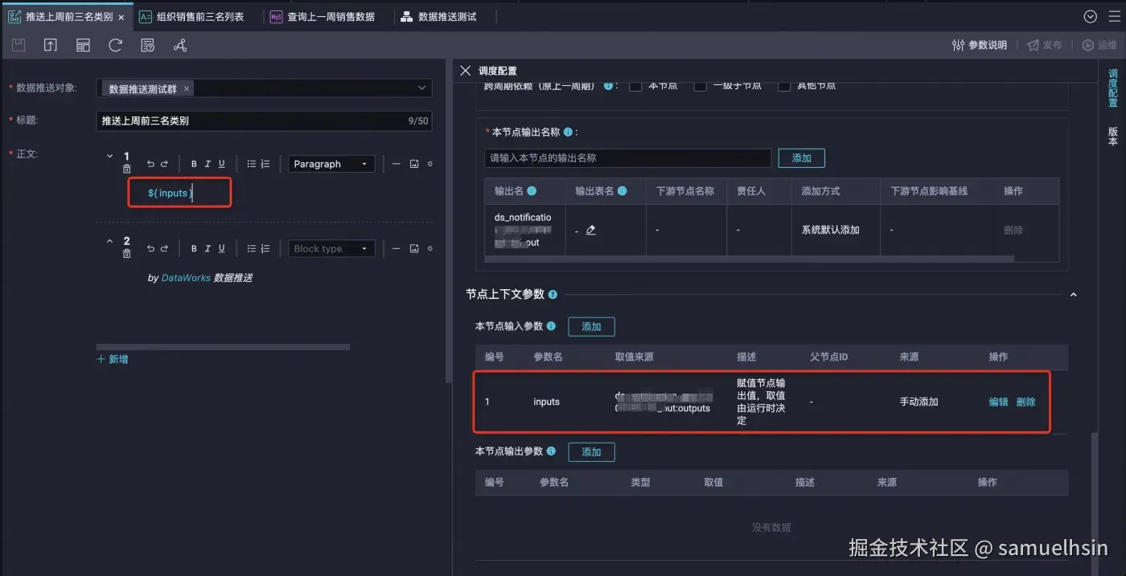Insert horizontal rule in body block 1
This screenshot has width=1126, height=576.
click(396, 164)
